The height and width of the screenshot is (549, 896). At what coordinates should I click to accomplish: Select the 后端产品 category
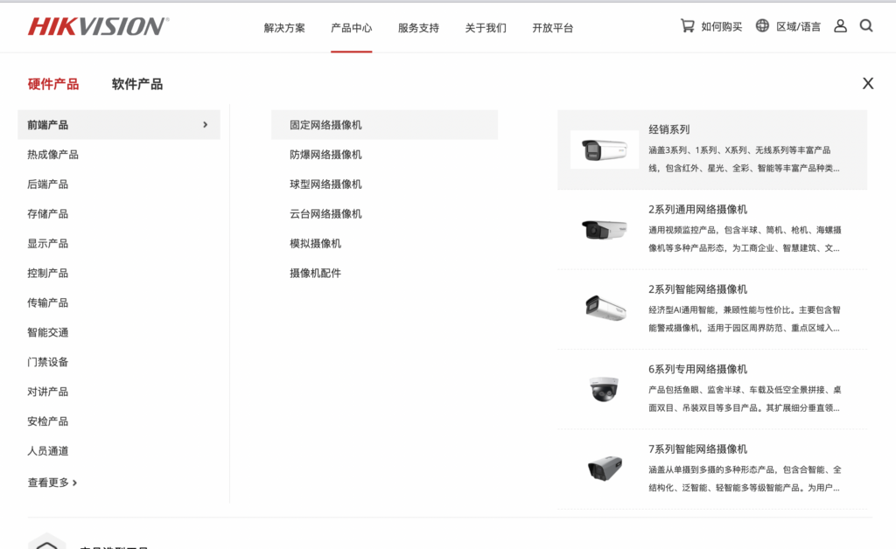(47, 184)
